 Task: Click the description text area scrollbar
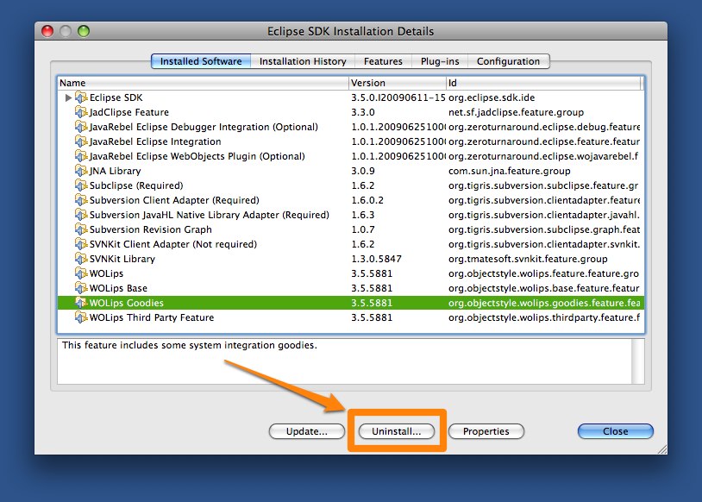tap(637, 361)
